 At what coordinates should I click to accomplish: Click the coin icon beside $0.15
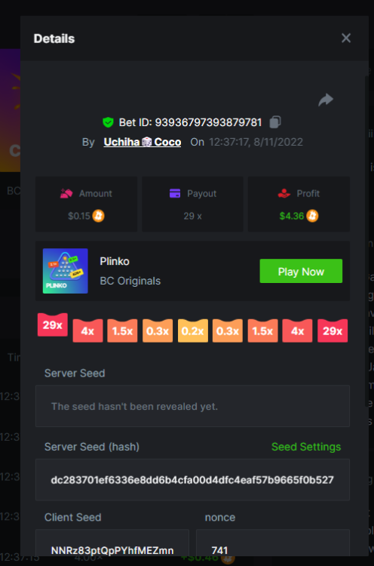tap(99, 216)
